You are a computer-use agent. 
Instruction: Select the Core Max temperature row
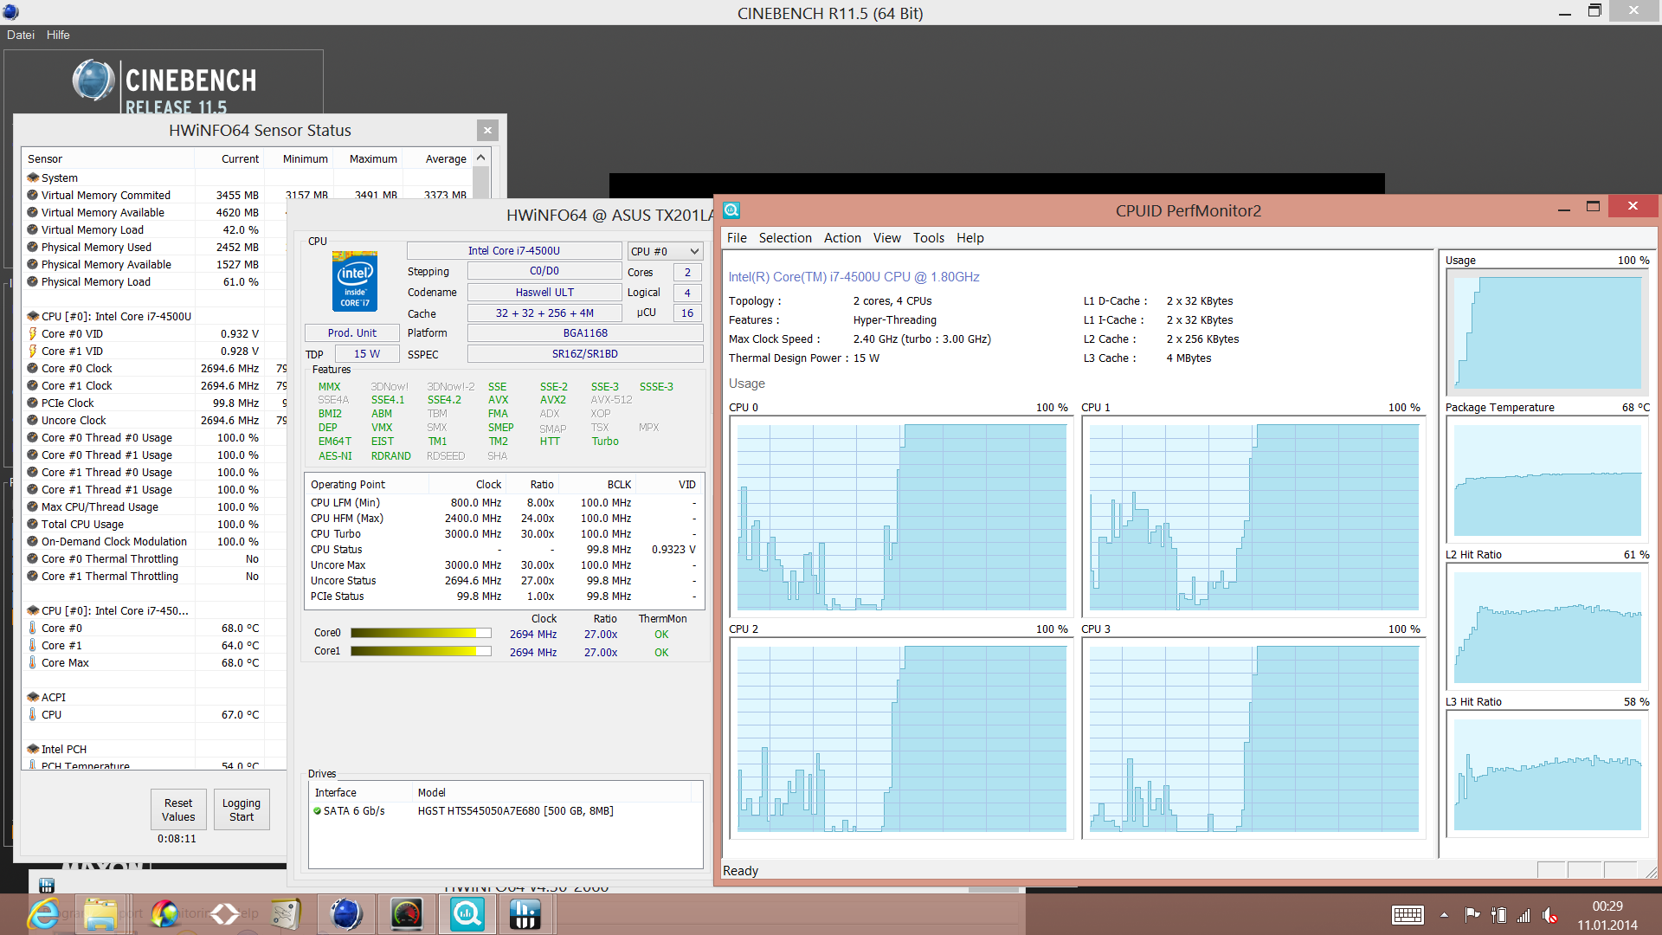click(152, 663)
